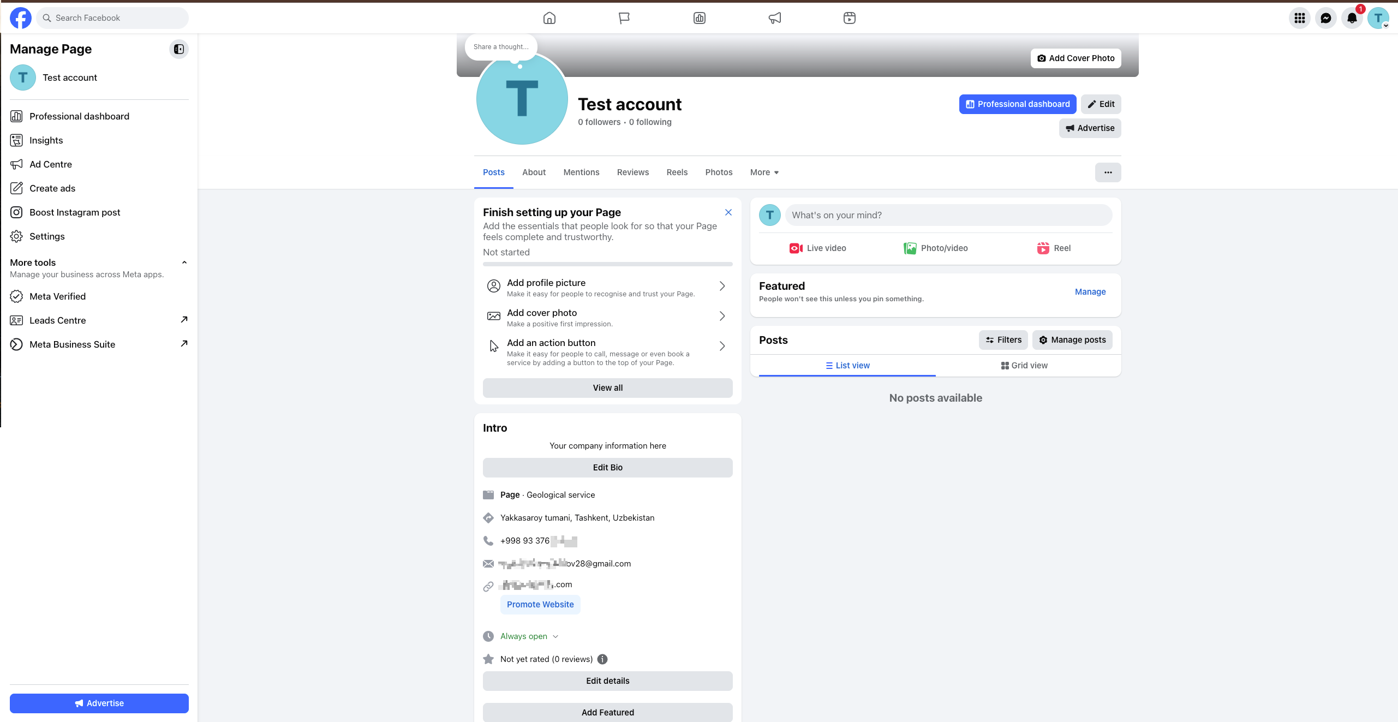Viewport: 1398px width, 722px height.
Task: Switch to the Photos tab
Action: pyautogui.click(x=719, y=172)
